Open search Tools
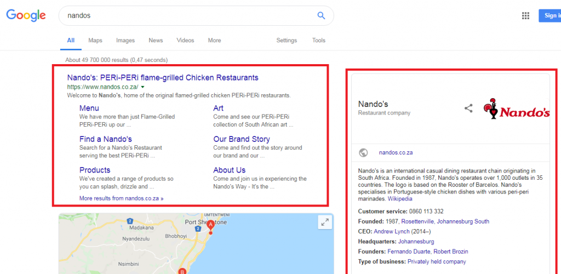The width and height of the screenshot is (561, 274). click(319, 41)
